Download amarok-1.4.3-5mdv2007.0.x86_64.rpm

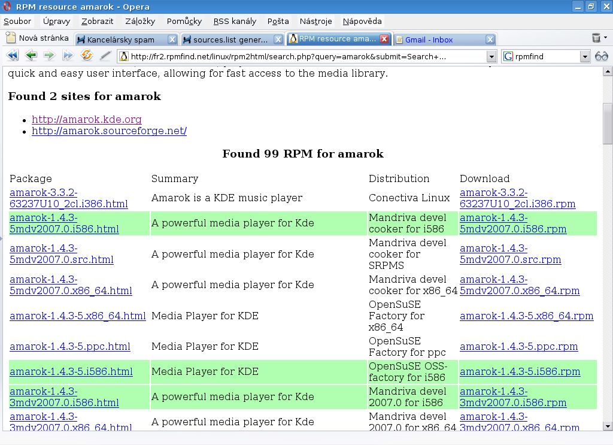(x=520, y=285)
